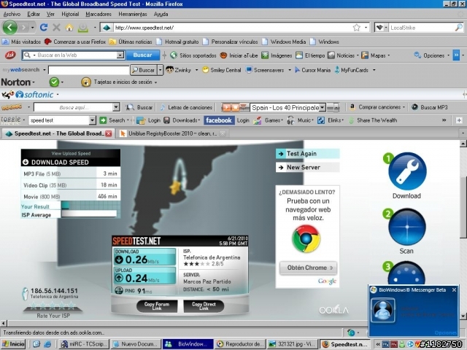
Task: Select the Speedtest.net browser tab
Action: pyautogui.click(x=58, y=133)
